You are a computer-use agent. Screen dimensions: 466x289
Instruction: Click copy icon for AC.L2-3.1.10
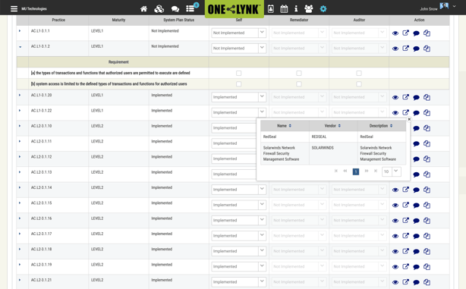click(427, 128)
